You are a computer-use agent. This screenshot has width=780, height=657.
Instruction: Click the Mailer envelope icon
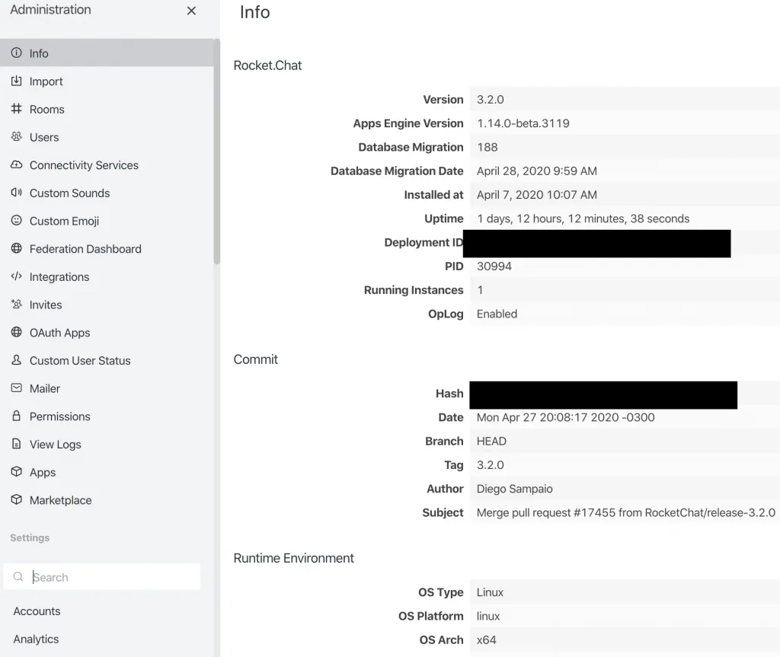16,388
